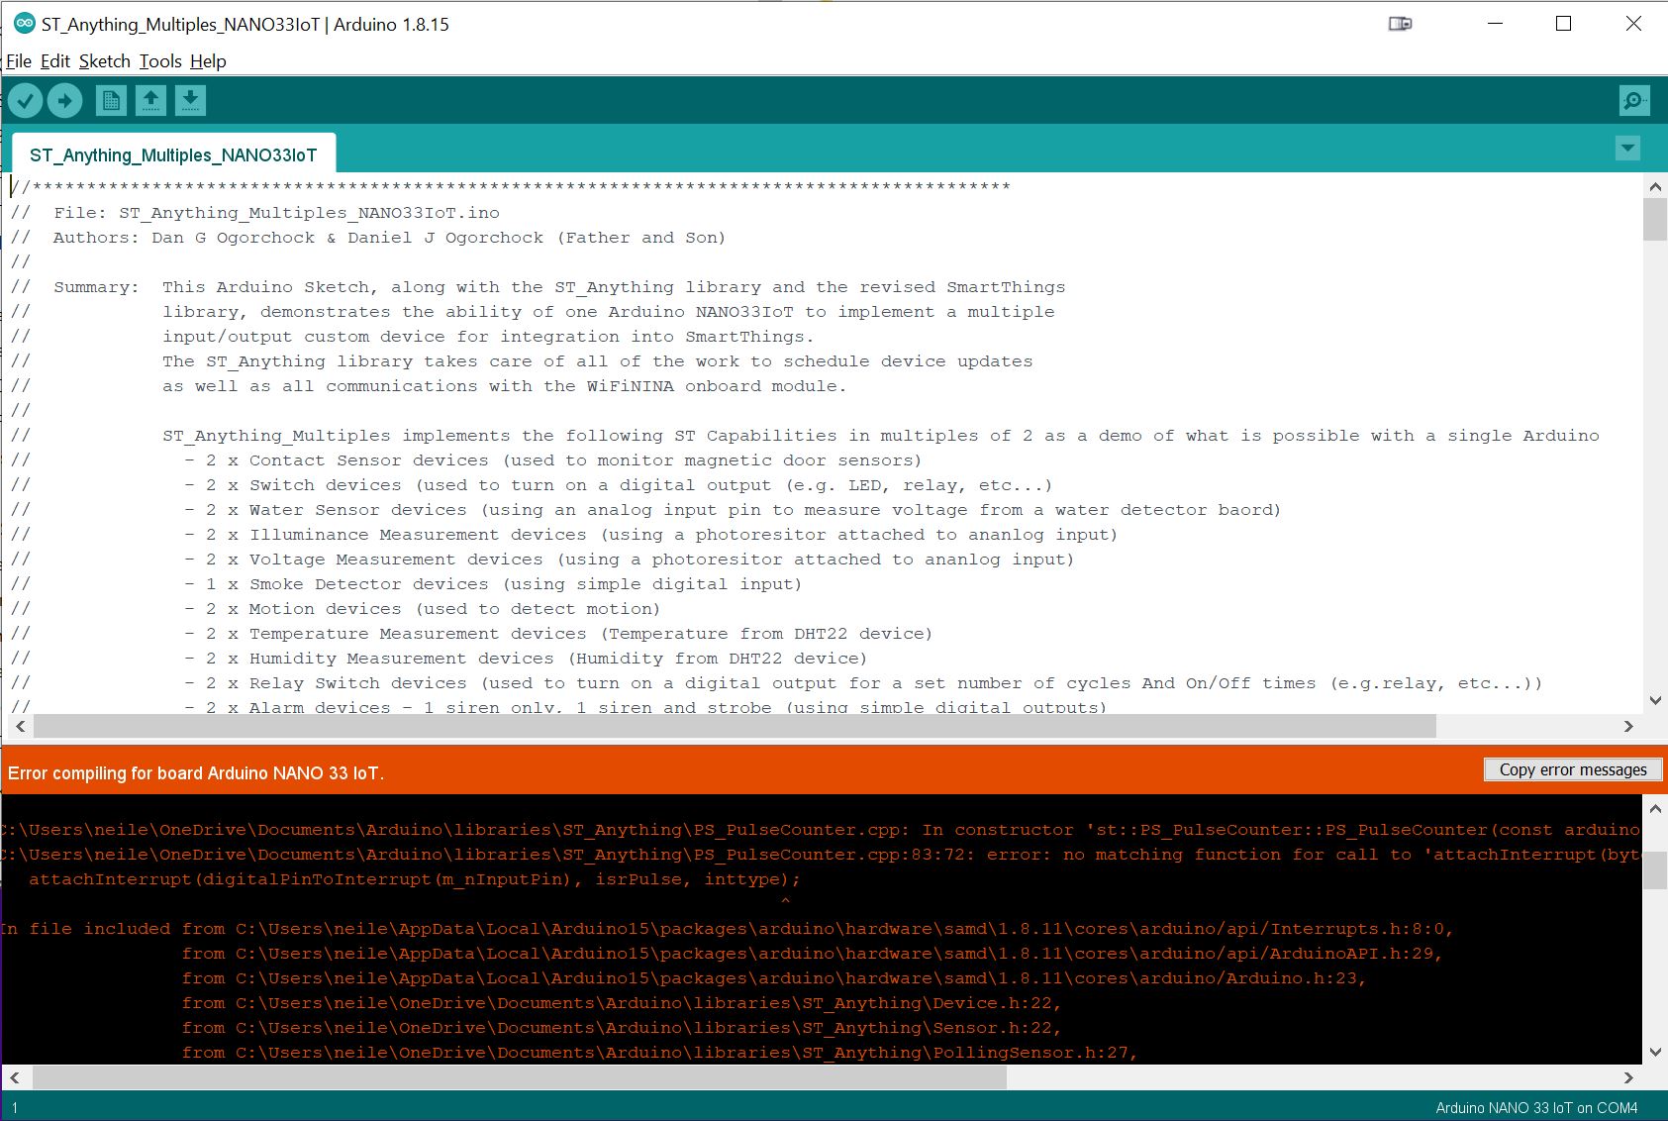The height and width of the screenshot is (1121, 1668).
Task: Click the Upload arrow button
Action: tap(65, 100)
